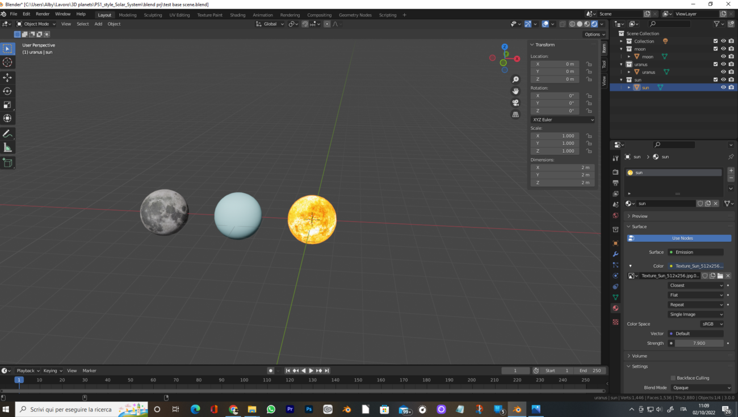Screen dimensions: 738x417
Task: Open the Output properties tab
Action: point(615,183)
